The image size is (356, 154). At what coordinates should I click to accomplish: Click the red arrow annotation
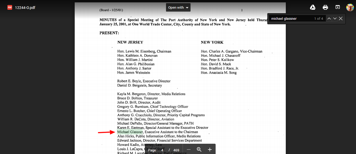click(x=107, y=132)
